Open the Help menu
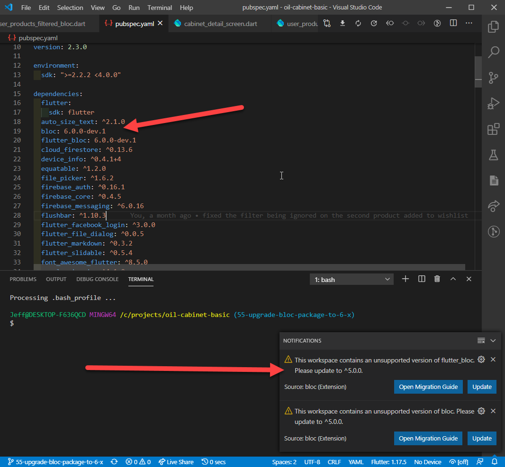 pos(186,8)
